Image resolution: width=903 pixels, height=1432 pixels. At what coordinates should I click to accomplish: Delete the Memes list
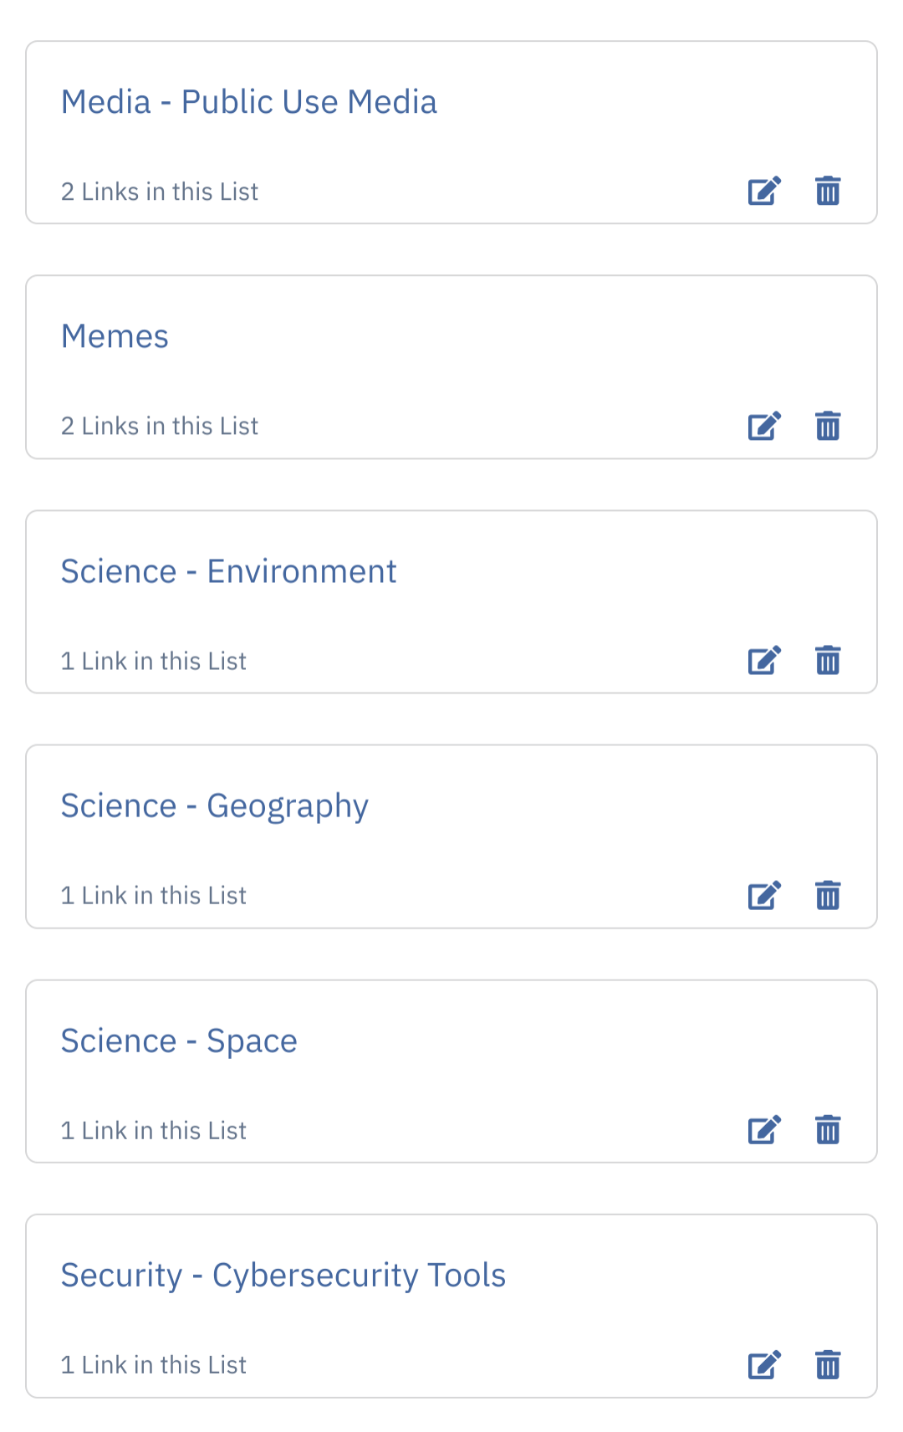[x=828, y=426]
